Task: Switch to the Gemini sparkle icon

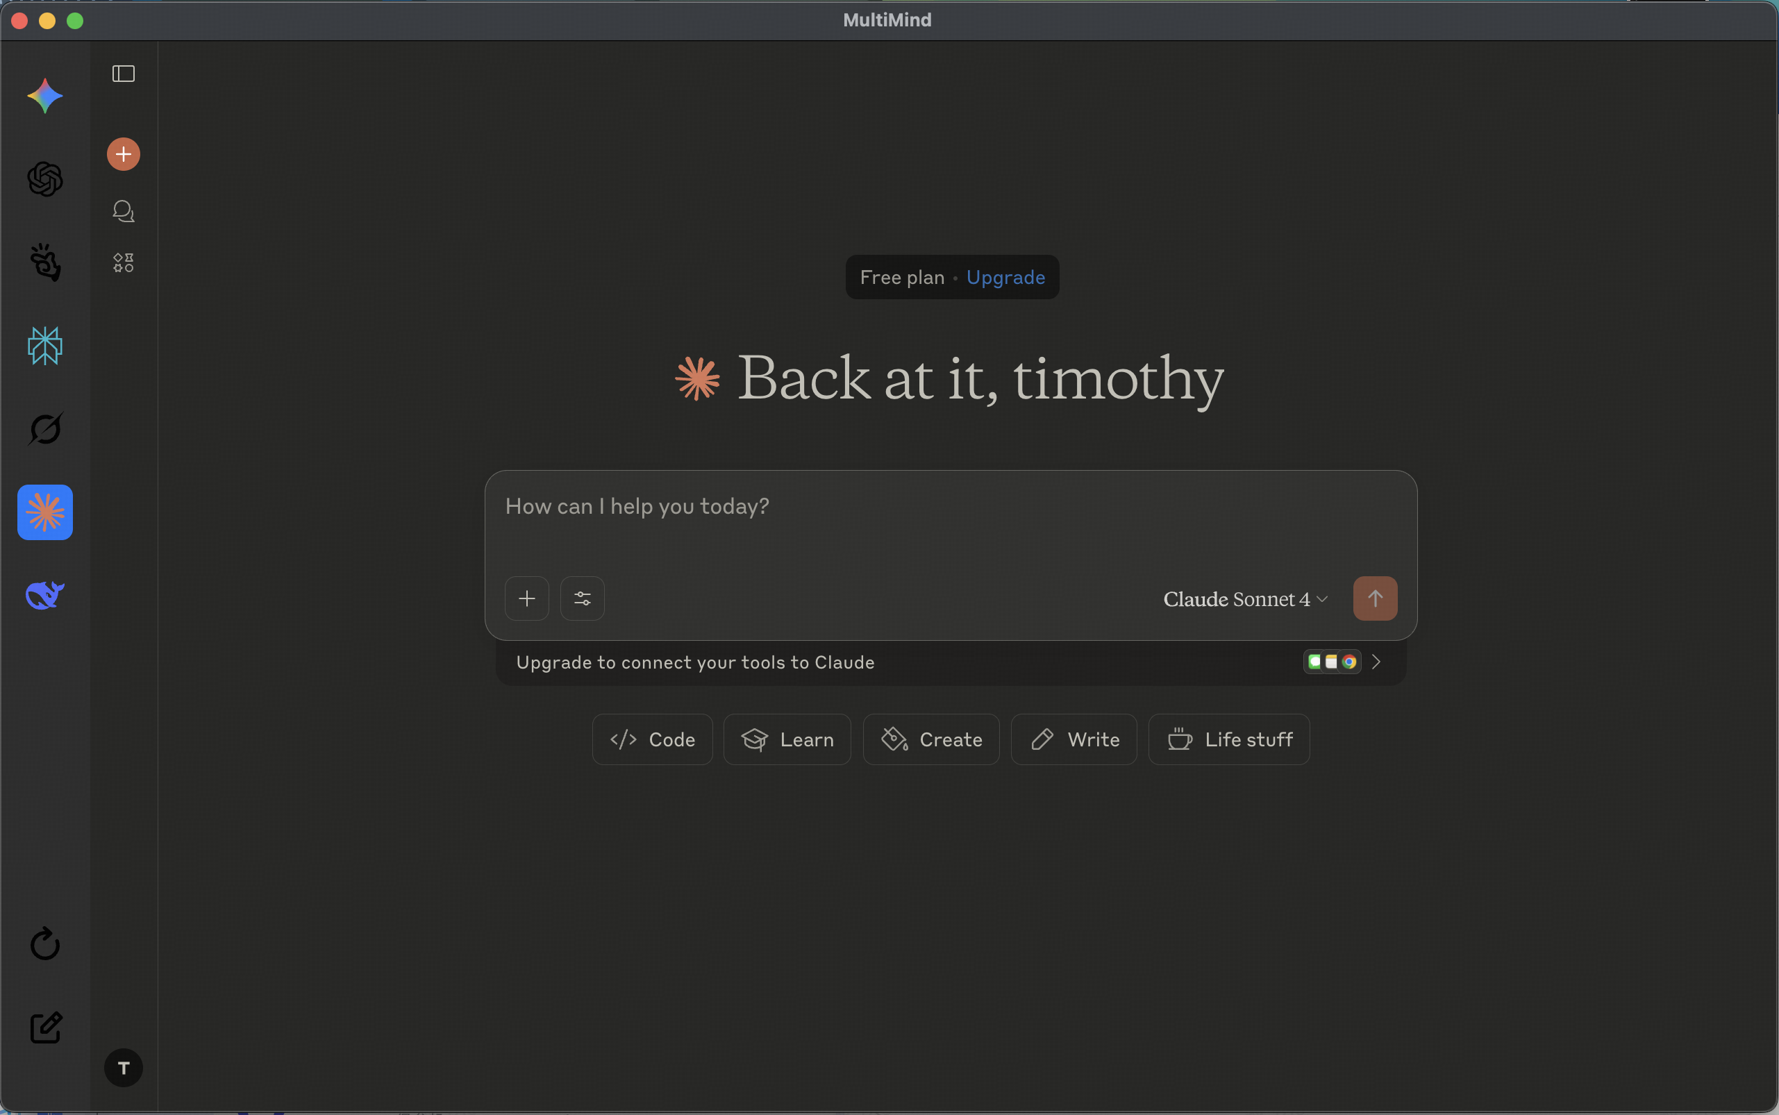Action: [x=45, y=96]
